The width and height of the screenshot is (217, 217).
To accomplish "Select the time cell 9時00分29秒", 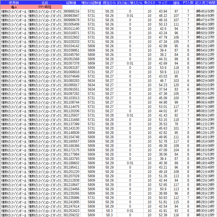I will (x=205, y=76).
